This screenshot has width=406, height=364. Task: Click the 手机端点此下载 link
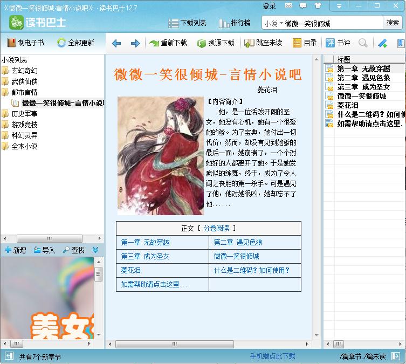pos(272,356)
